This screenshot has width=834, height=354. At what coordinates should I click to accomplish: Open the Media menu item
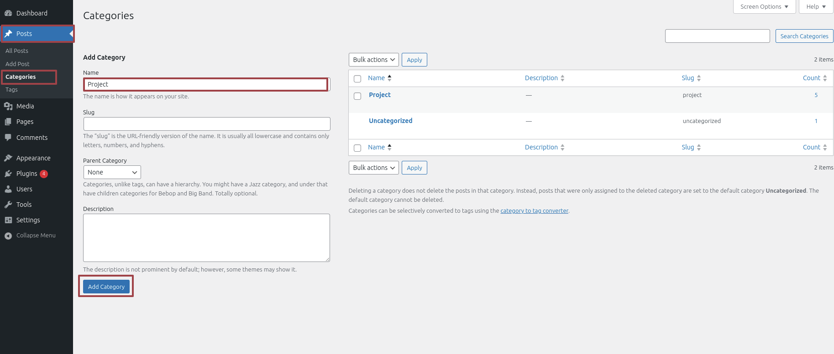pyautogui.click(x=37, y=106)
